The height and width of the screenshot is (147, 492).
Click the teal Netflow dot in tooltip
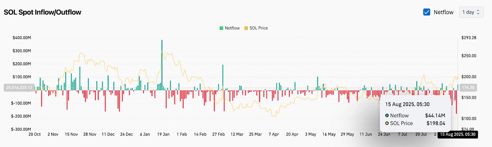[387, 116]
